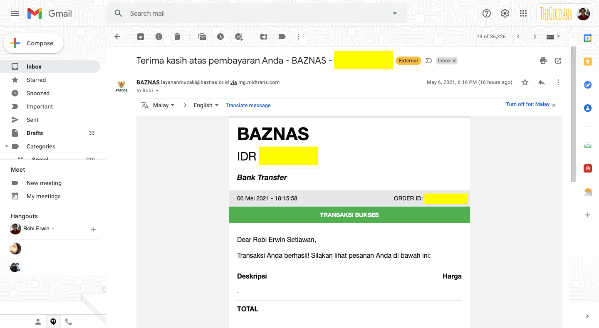Viewport: 599px width, 328px height.
Task: Get add-ons with plus icon
Action: tap(588, 215)
